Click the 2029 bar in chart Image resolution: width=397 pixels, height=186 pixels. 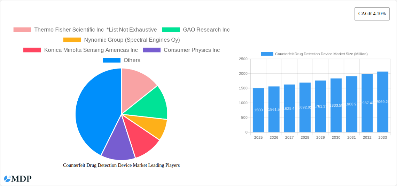point(320,106)
